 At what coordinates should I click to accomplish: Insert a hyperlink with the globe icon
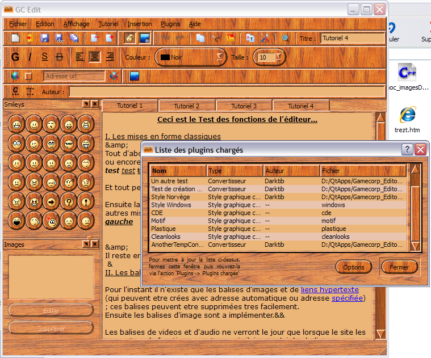[15, 76]
